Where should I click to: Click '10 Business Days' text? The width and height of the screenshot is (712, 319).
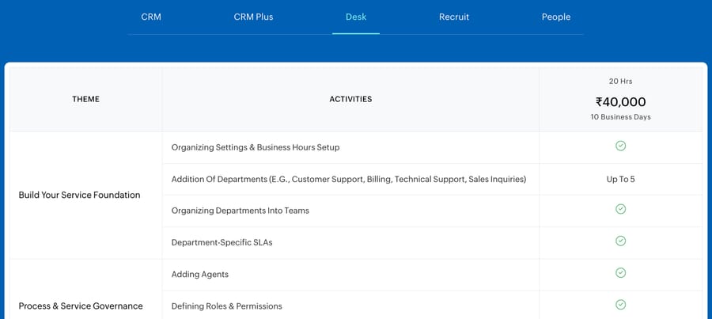coord(621,117)
